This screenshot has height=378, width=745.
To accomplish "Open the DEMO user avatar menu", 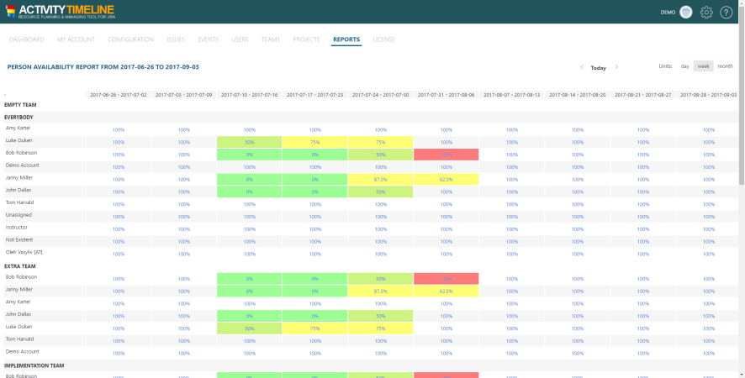I will (686, 13).
